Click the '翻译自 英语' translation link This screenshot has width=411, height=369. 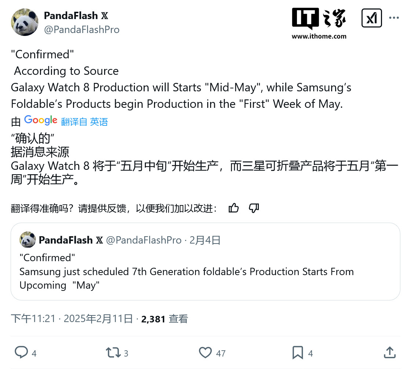[x=84, y=122]
